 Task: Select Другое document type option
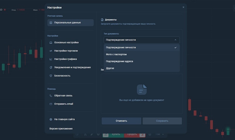pyautogui.click(x=142, y=68)
